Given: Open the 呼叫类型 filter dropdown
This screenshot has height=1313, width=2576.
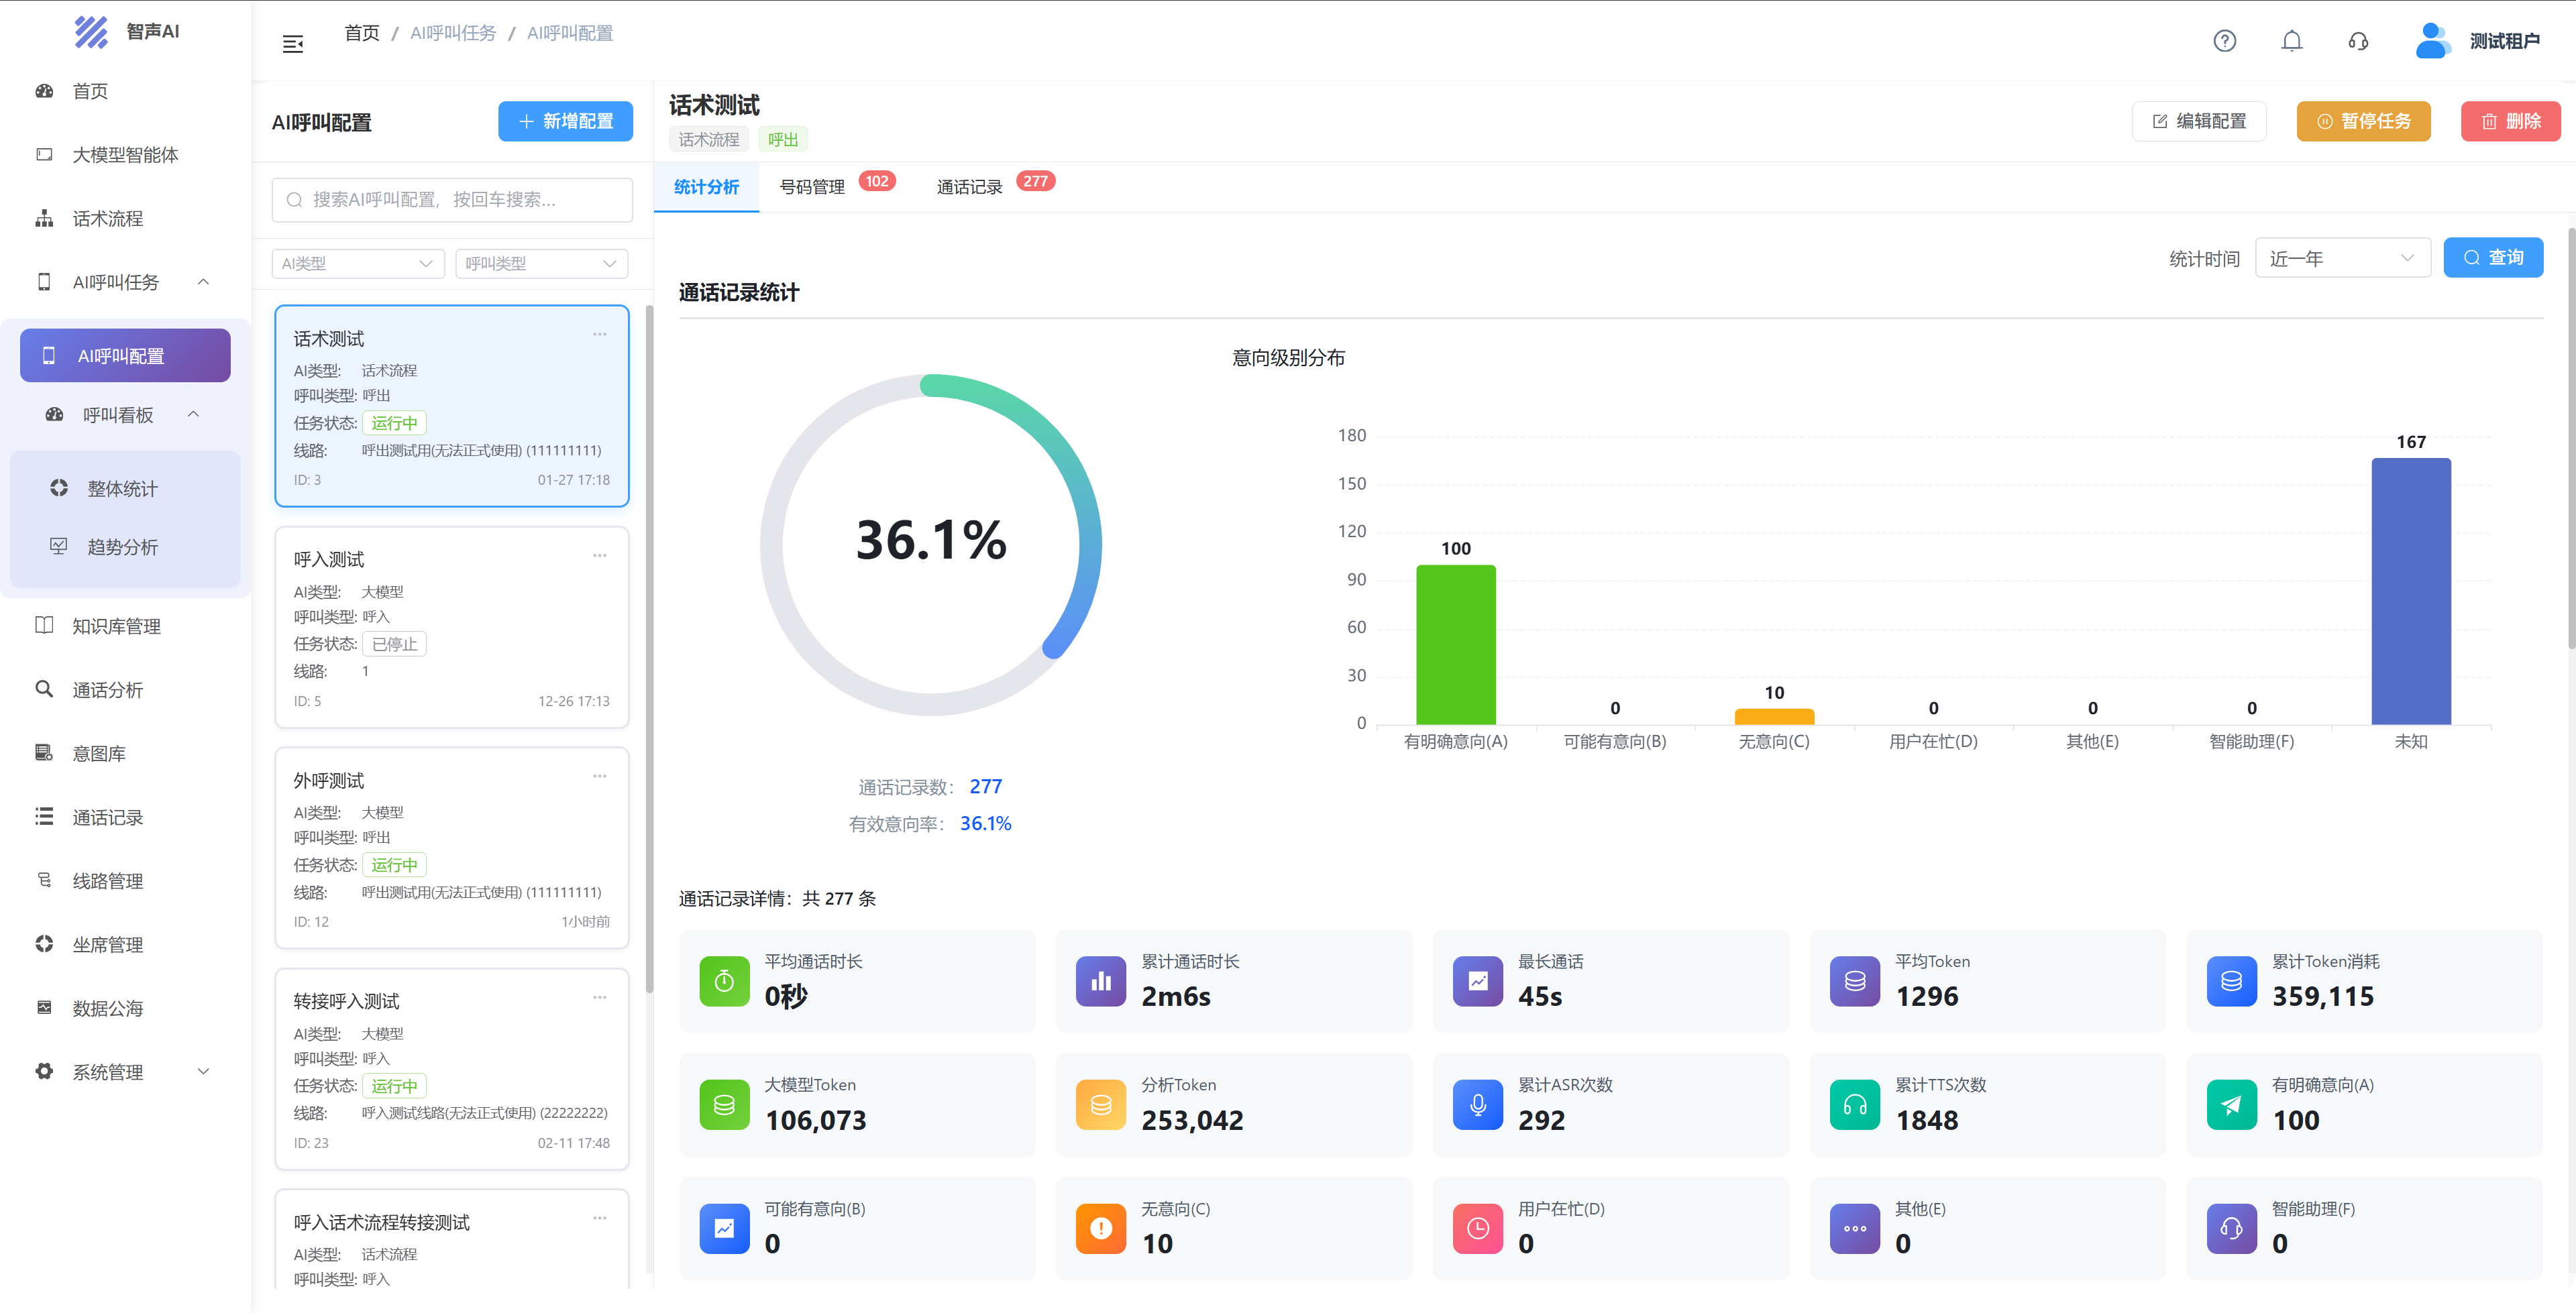Looking at the screenshot, I should click(541, 263).
